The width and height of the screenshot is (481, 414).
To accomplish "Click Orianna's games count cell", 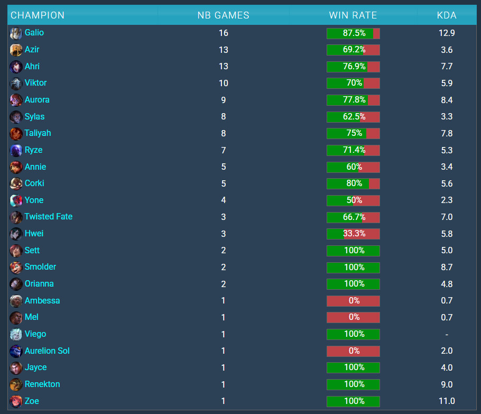I will tap(223, 284).
